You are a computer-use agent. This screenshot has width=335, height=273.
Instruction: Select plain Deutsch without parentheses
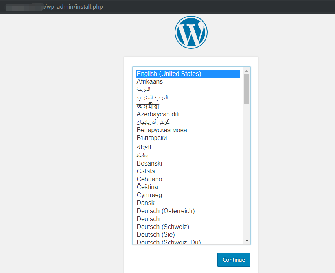click(x=188, y=219)
